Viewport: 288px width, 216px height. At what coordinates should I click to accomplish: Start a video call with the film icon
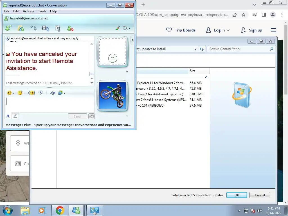point(45,28)
